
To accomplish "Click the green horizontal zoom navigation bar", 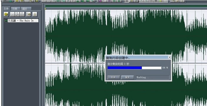I will point(126,6).
